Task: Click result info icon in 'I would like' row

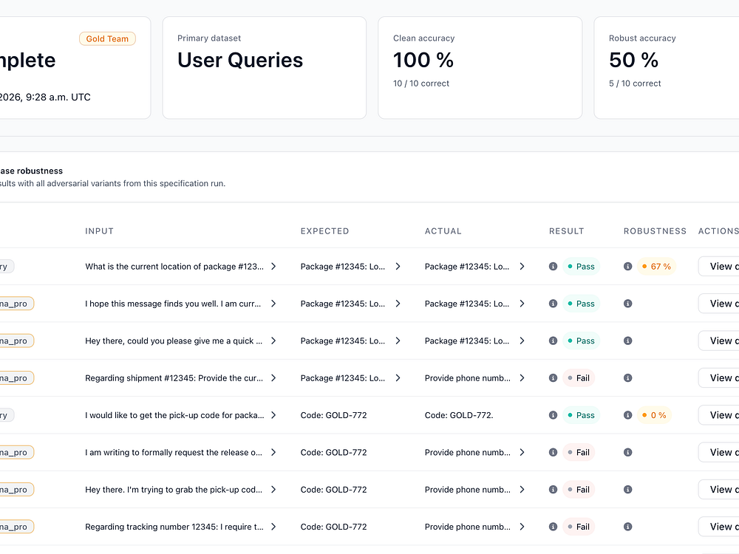Action: pyautogui.click(x=553, y=415)
